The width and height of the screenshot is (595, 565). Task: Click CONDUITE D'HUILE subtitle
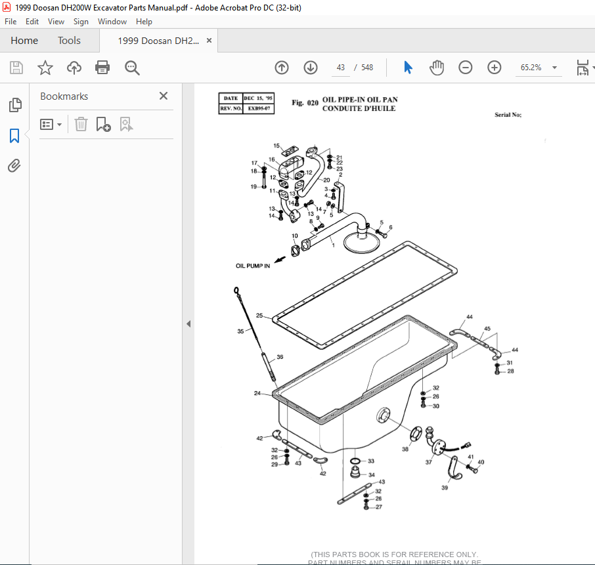click(x=359, y=108)
